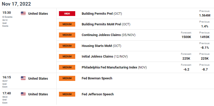Screen dimensions: 214x106
Task: Select Fed Bowman Speech event title
Action: tap(97, 78)
